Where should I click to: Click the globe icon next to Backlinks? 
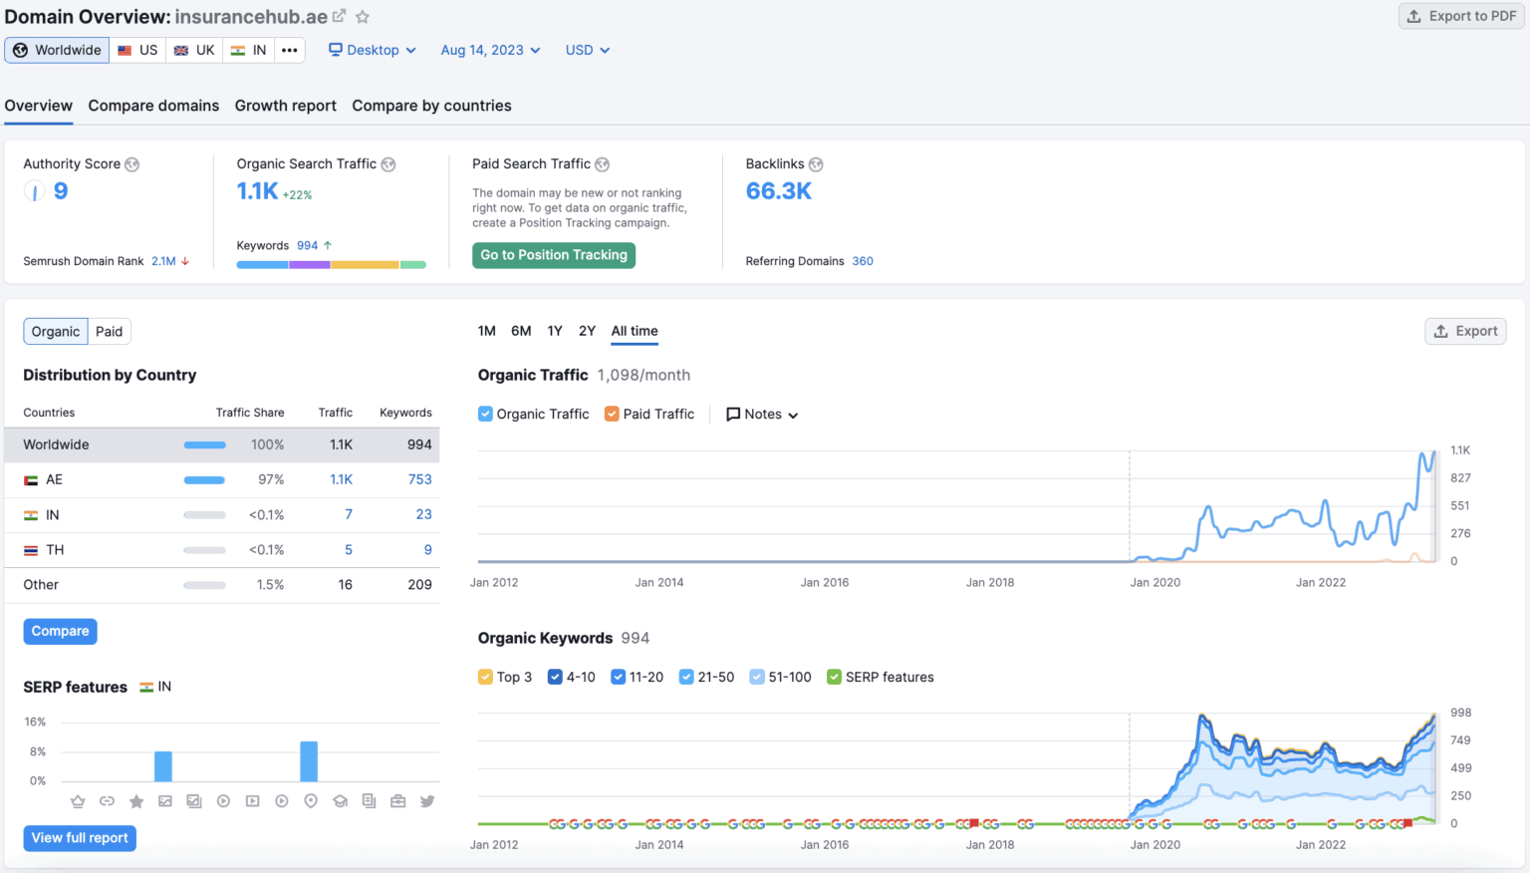816,164
